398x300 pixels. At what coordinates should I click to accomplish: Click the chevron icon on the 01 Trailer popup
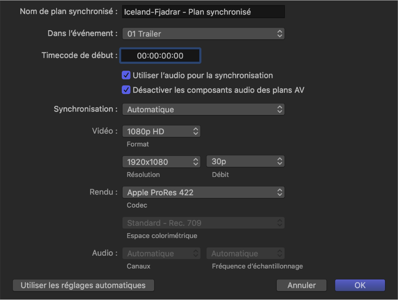tap(280, 34)
